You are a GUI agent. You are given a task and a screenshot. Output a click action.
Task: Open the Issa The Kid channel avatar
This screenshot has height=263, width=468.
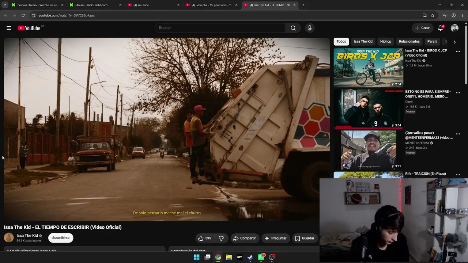pos(9,238)
